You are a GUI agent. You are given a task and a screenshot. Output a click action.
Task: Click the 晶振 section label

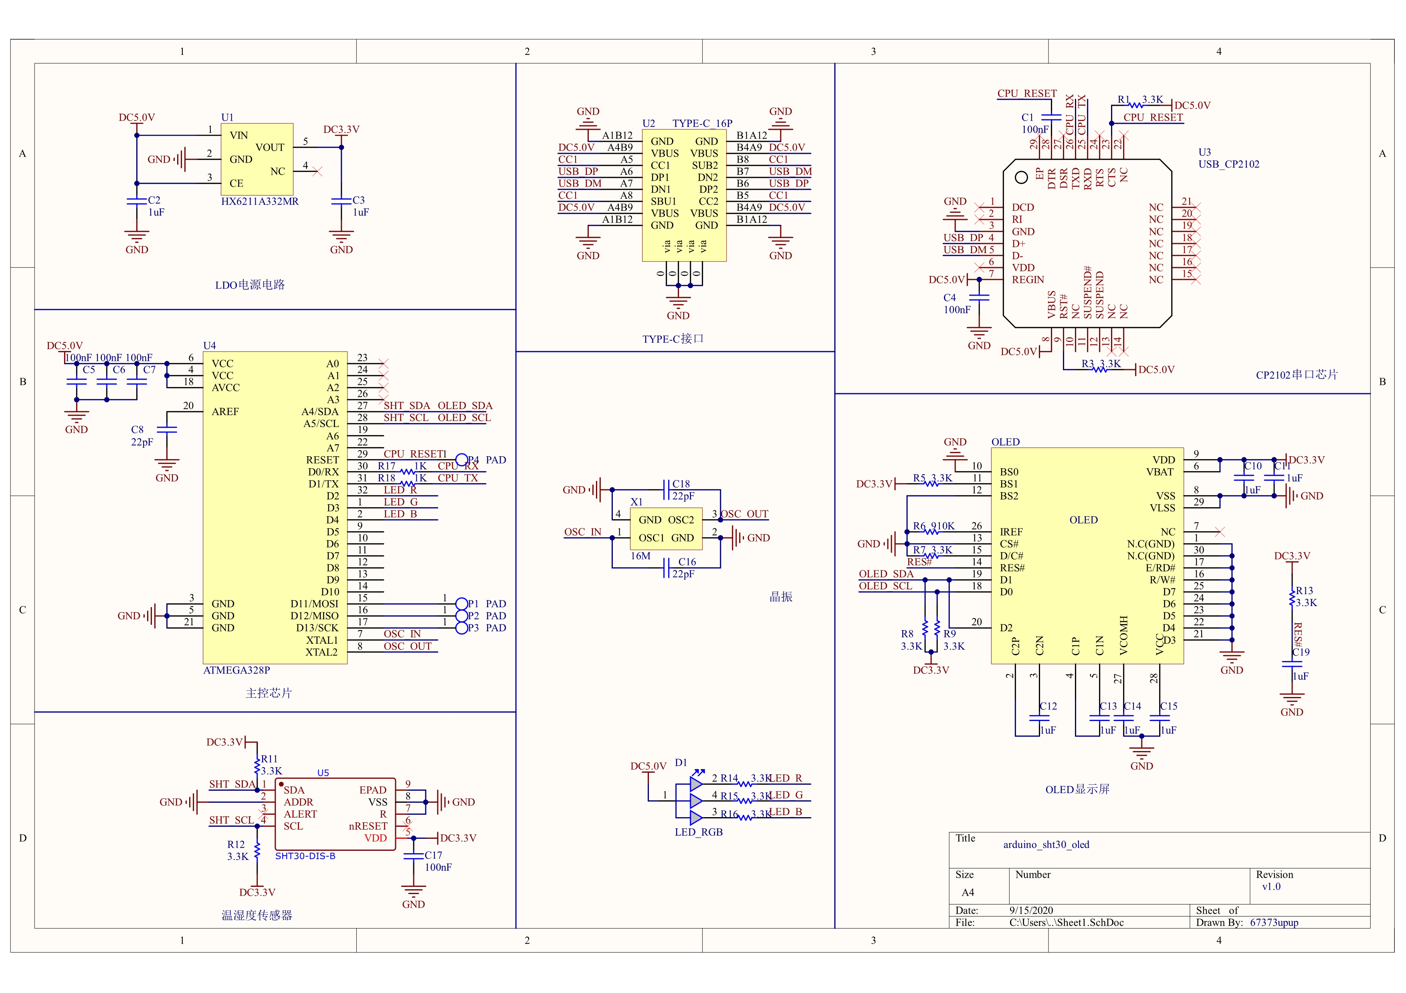click(x=780, y=596)
